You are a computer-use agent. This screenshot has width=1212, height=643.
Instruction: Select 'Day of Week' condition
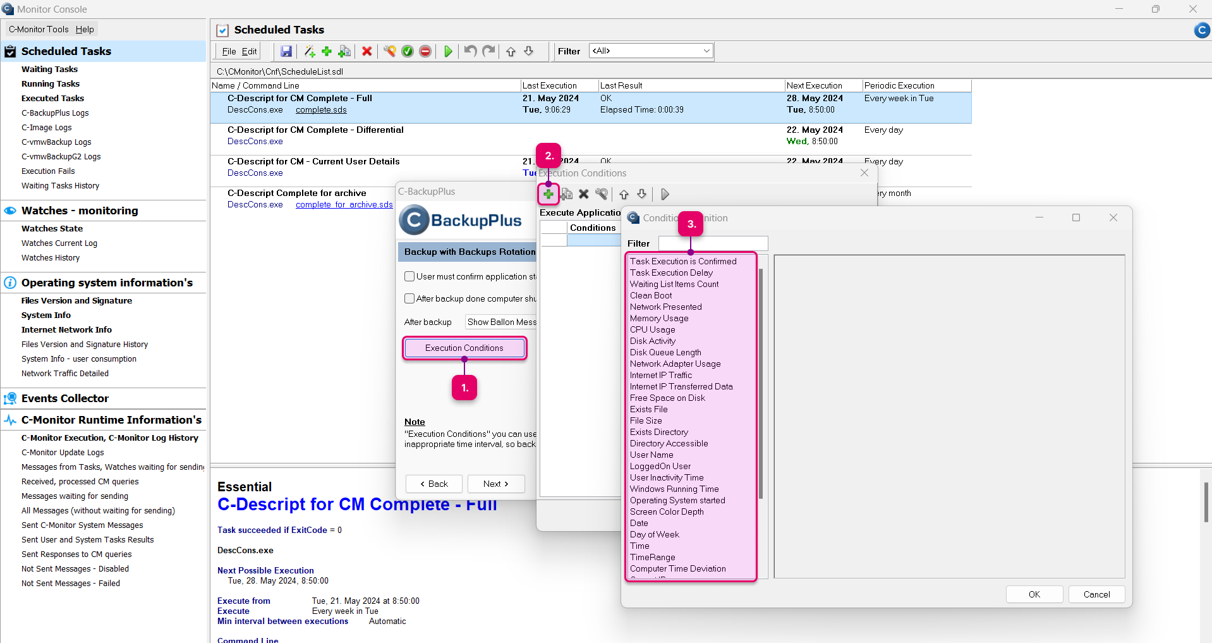[655, 534]
